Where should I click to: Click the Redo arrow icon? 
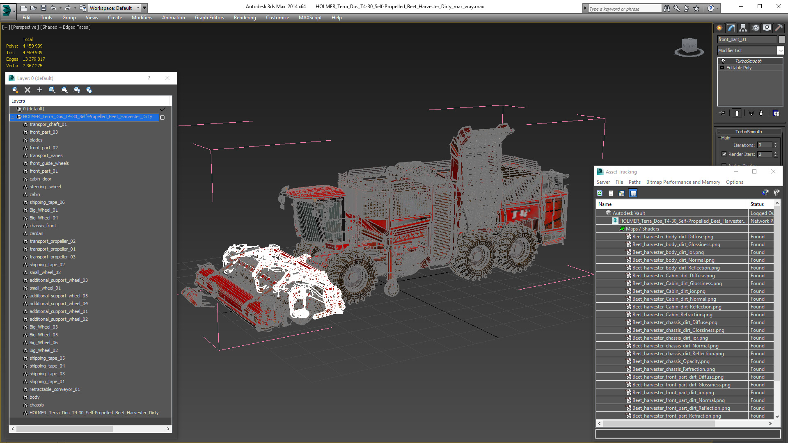[x=68, y=8]
